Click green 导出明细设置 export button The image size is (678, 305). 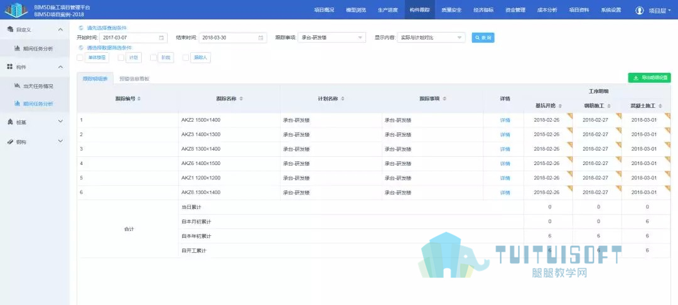point(650,78)
